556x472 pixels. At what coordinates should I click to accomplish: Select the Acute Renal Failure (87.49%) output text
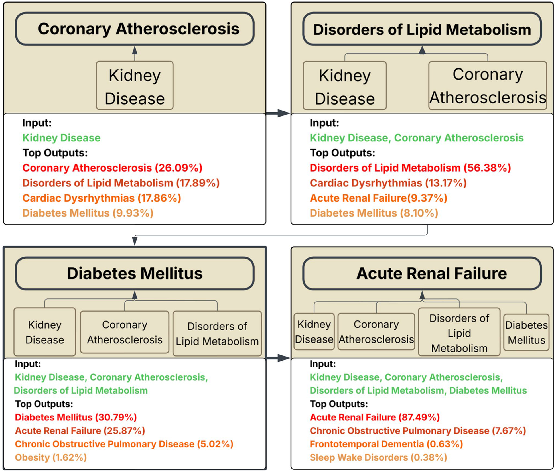(375, 417)
